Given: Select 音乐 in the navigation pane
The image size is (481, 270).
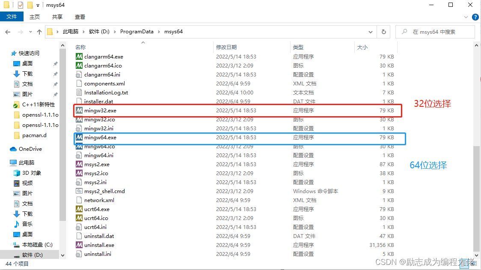Looking at the screenshot, I should [27, 224].
